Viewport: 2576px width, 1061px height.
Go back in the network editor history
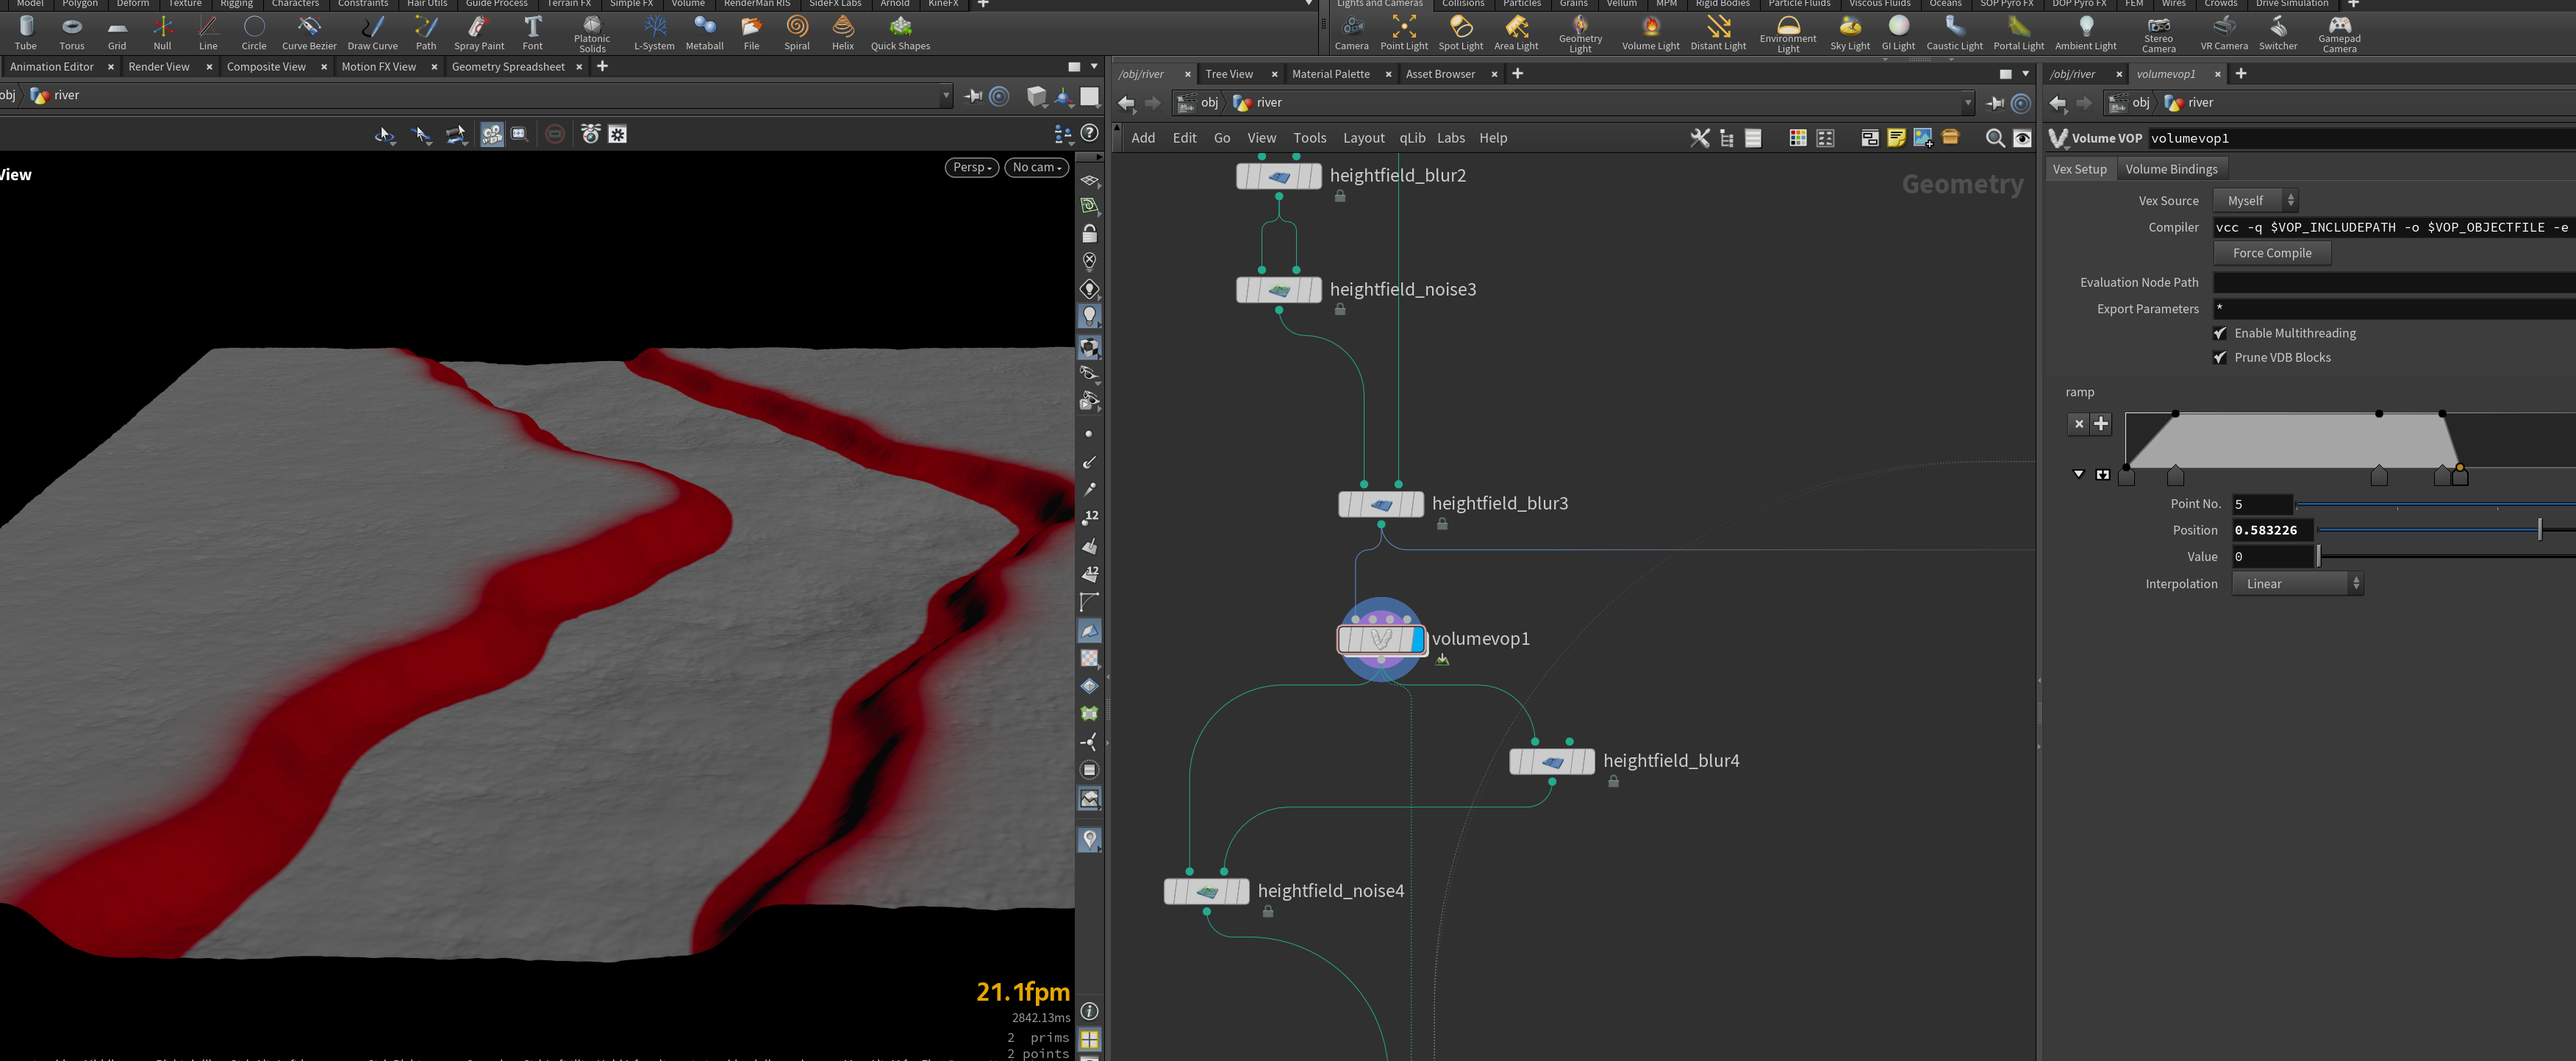tap(1126, 103)
